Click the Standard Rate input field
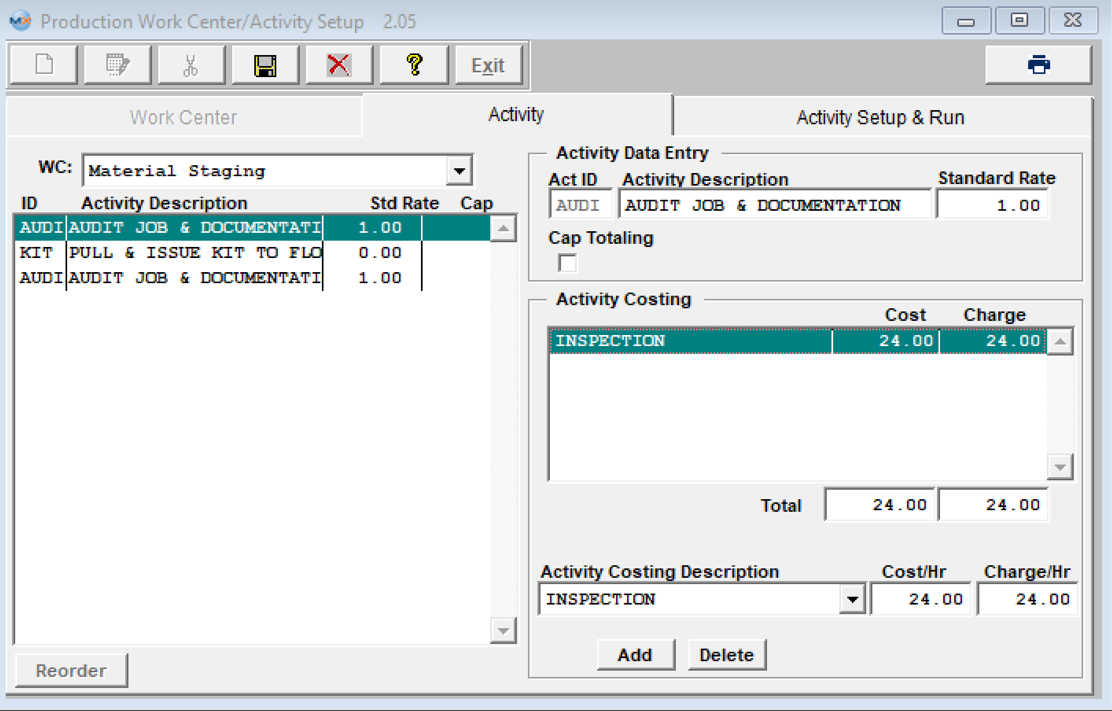The height and width of the screenshot is (711, 1112). (x=992, y=205)
